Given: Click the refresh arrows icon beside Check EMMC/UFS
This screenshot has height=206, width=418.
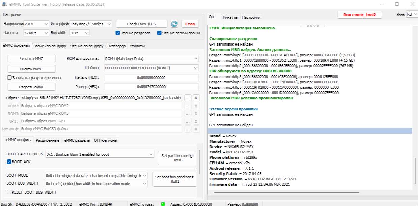Looking at the screenshot, I should (x=174, y=24).
